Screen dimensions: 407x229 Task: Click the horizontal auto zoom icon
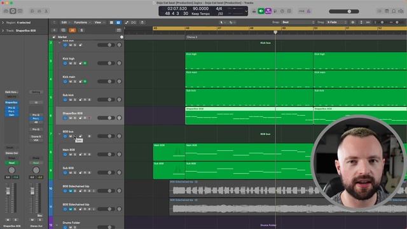[x=368, y=23]
